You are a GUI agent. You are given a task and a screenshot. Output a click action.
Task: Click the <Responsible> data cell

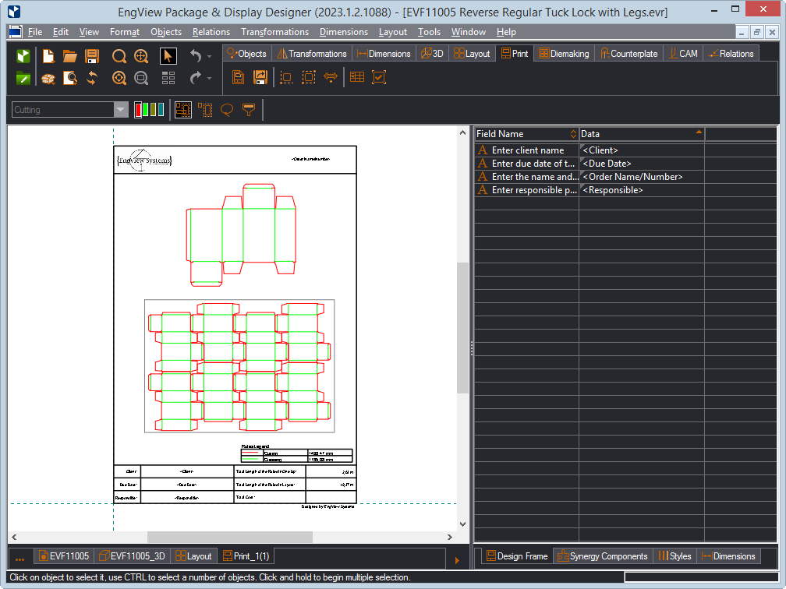coord(642,190)
